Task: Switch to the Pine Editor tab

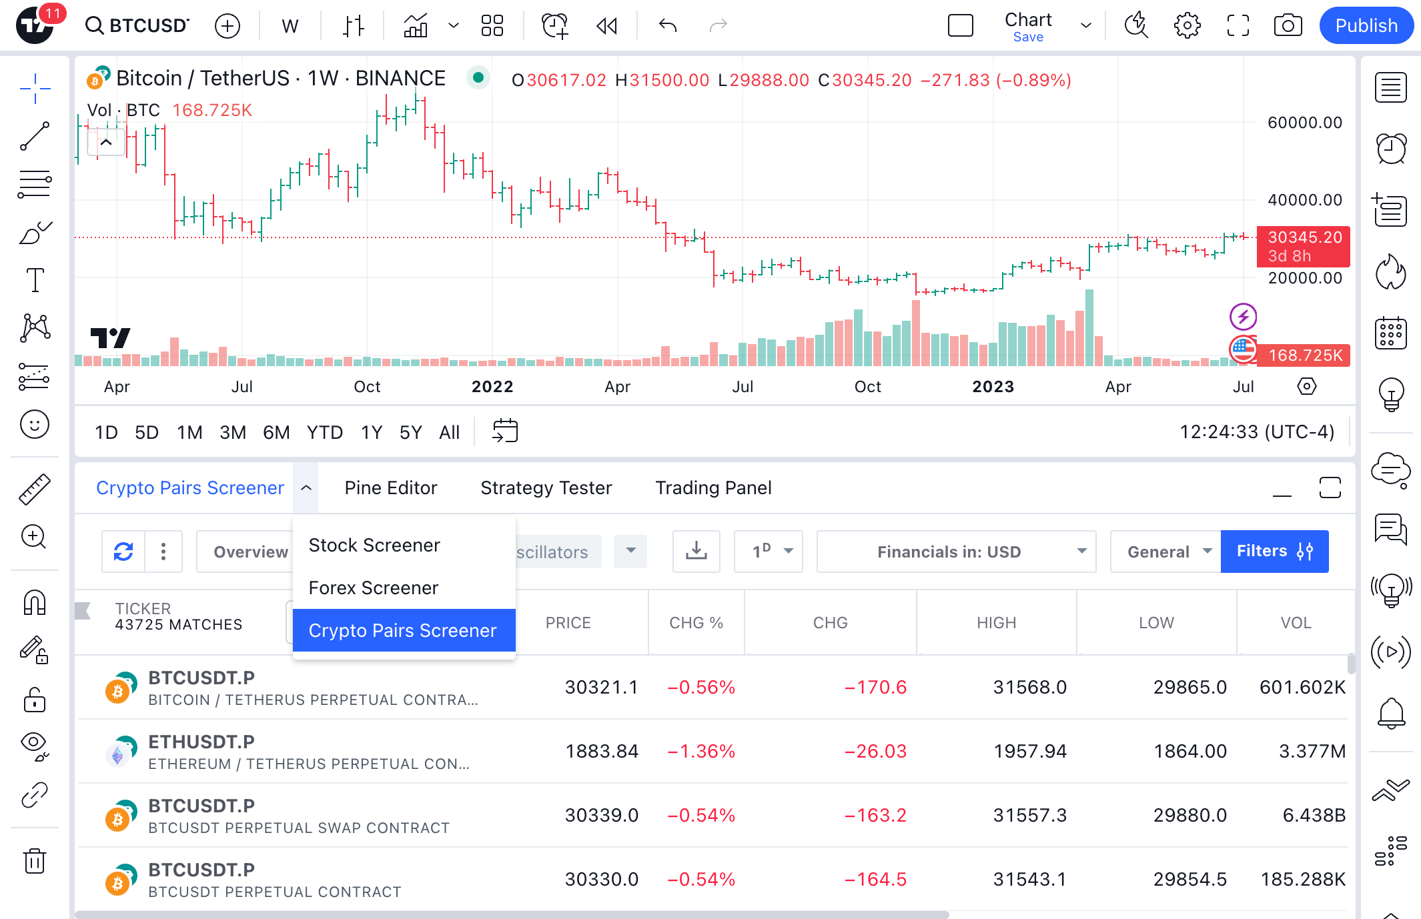Action: click(391, 488)
